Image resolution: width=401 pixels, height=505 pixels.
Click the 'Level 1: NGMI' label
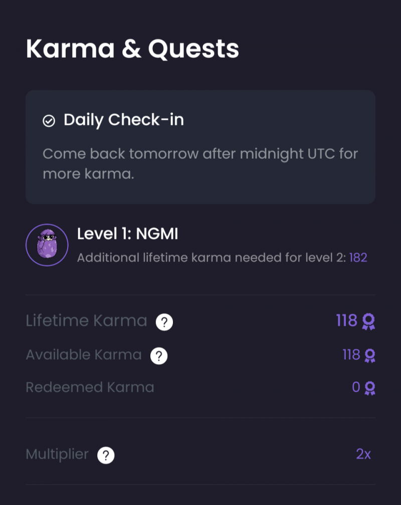127,233
